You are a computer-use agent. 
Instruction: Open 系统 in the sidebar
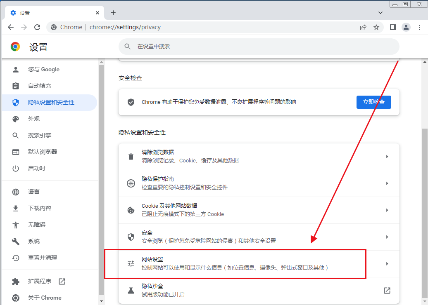point(49,241)
